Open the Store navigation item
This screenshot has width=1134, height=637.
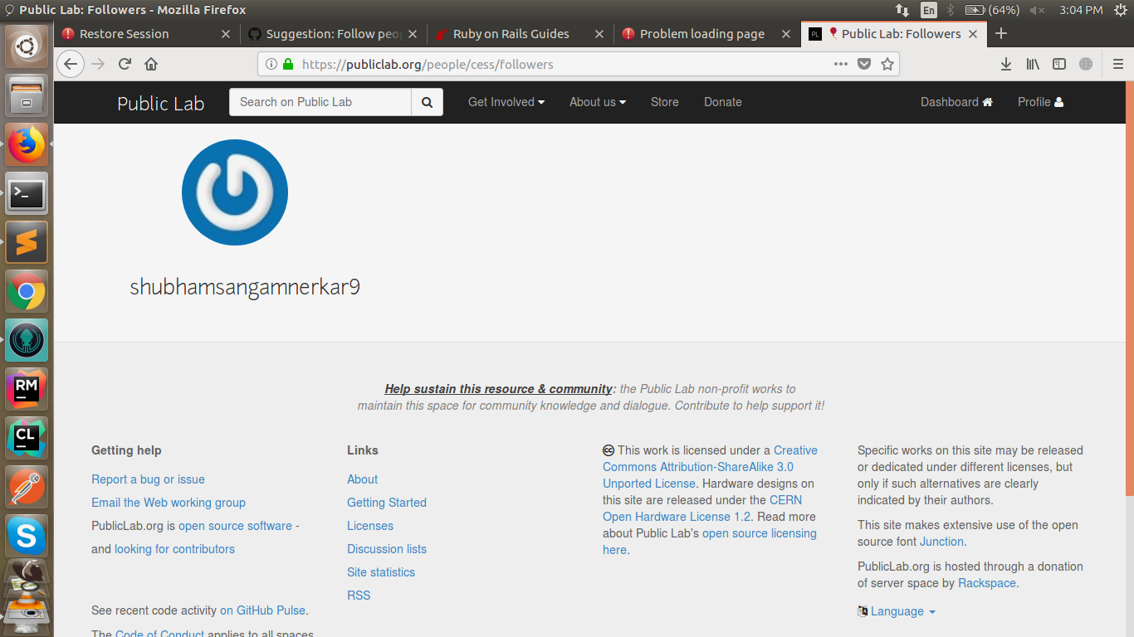[665, 102]
